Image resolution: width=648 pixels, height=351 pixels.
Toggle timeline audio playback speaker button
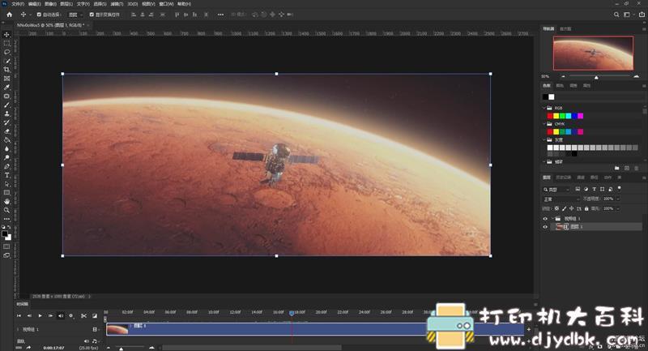pyautogui.click(x=61, y=316)
